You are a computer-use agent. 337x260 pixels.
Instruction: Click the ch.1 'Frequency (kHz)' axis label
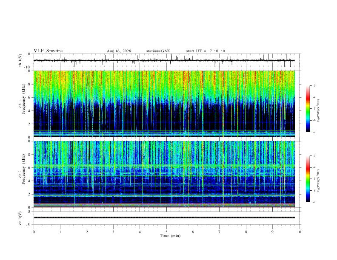tap(24, 99)
